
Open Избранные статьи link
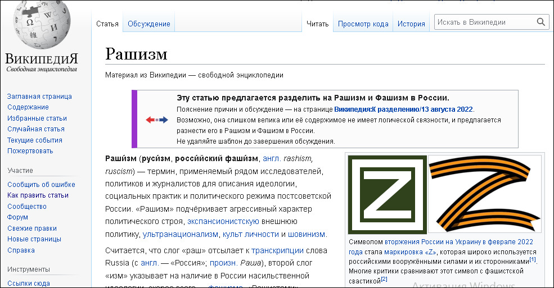tap(37, 118)
